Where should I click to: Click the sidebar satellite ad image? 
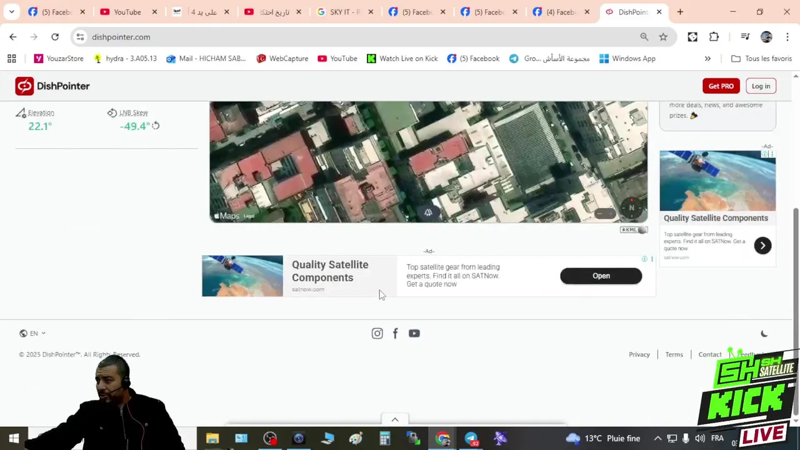pos(717,181)
